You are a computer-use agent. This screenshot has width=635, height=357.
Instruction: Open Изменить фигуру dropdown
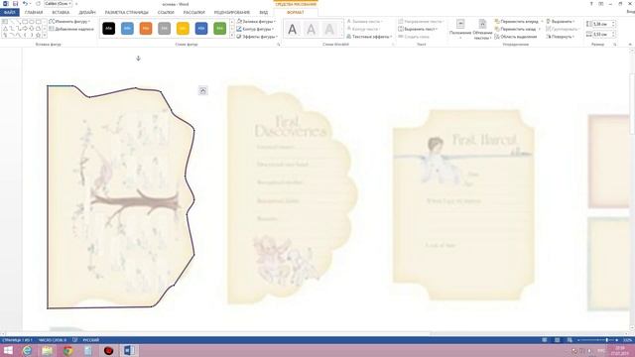(x=69, y=21)
